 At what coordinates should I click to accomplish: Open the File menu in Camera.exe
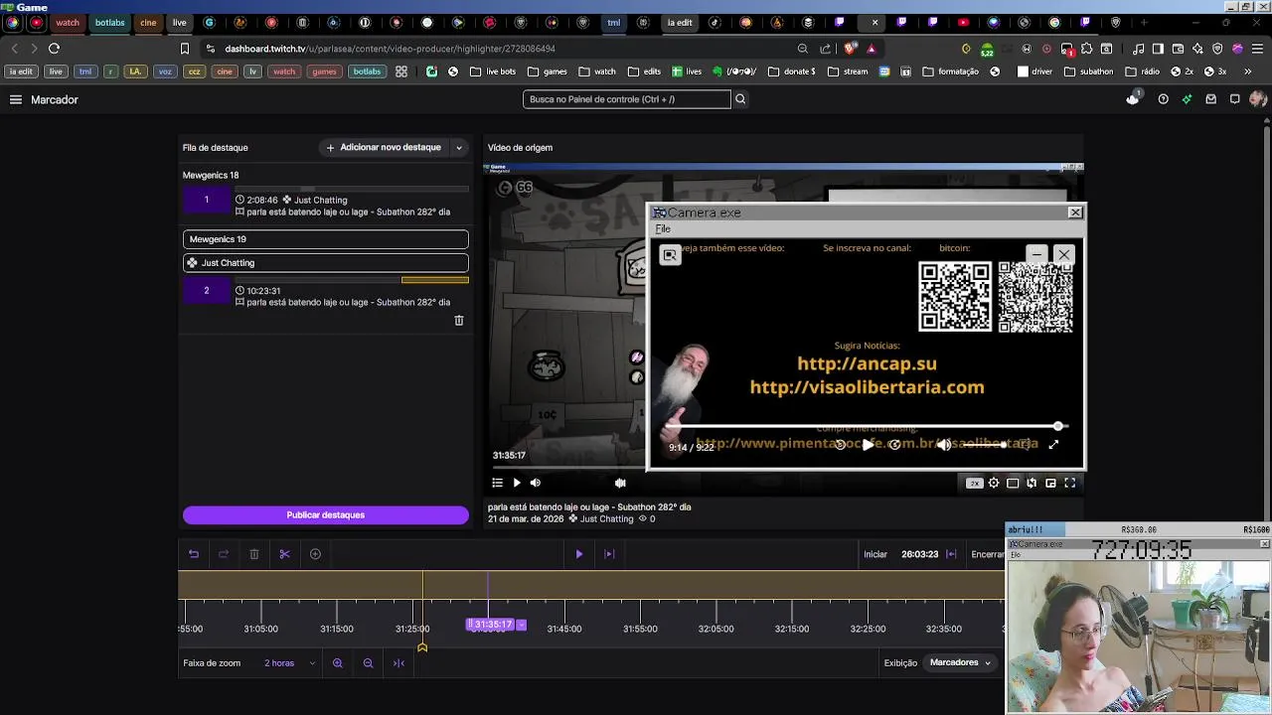tap(663, 229)
